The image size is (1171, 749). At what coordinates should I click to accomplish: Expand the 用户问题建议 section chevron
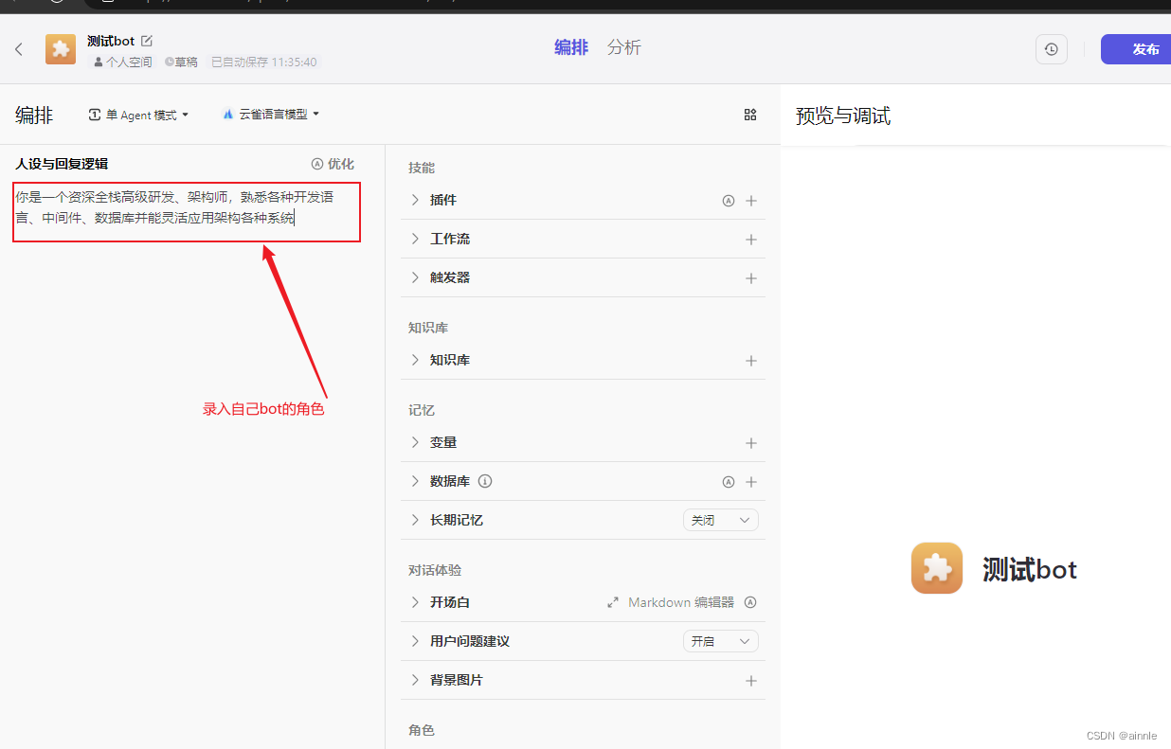tap(415, 641)
